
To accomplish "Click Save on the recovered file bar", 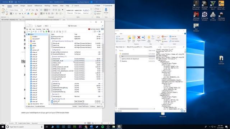I will pyautogui.click(x=64, y=19).
